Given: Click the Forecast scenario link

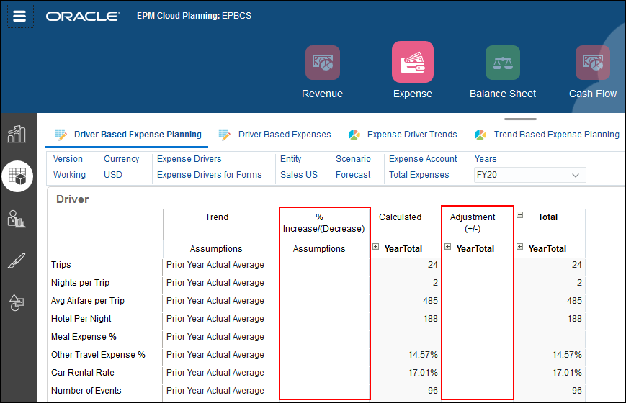Looking at the screenshot, I should 353,175.
